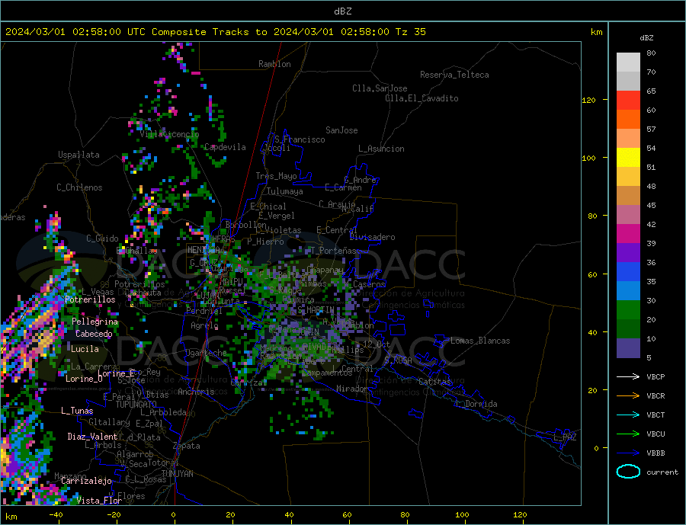This screenshot has width=686, height=525.
Task: Click the C_Guido map label
Action: point(102,238)
